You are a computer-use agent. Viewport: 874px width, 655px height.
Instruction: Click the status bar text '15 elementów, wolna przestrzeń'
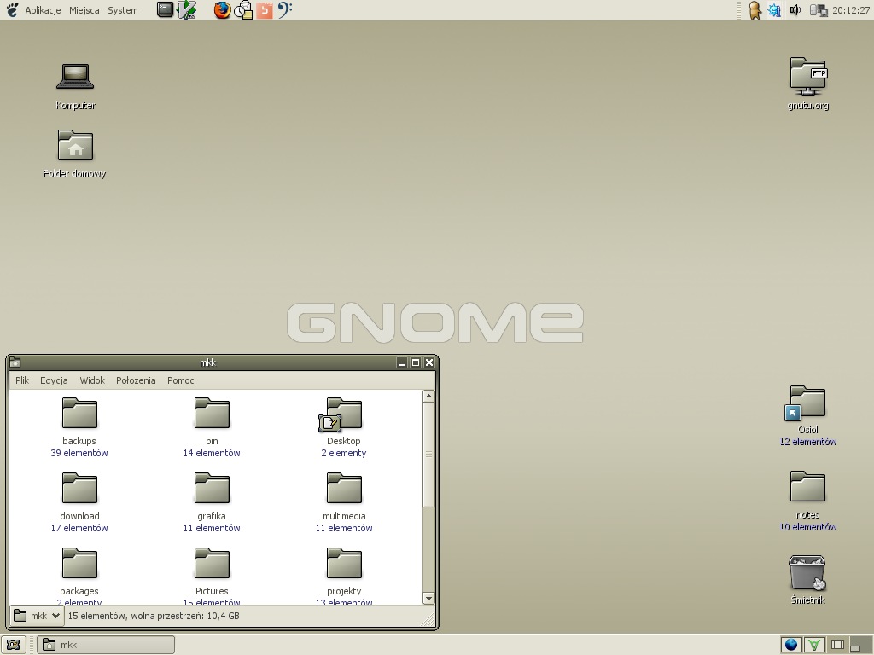(x=154, y=616)
